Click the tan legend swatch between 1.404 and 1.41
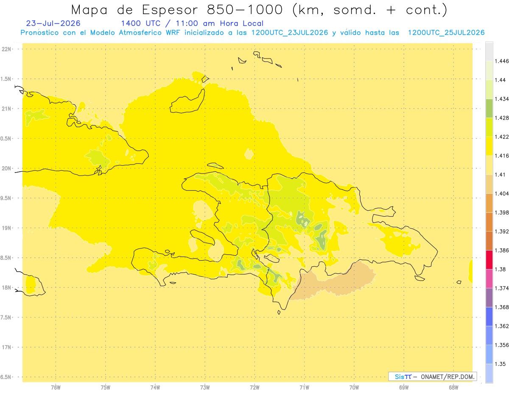The height and width of the screenshot is (393, 509). [x=489, y=184]
